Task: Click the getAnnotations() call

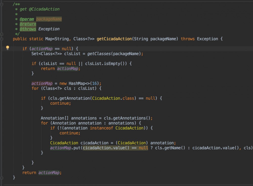Action: click(x=132, y=118)
